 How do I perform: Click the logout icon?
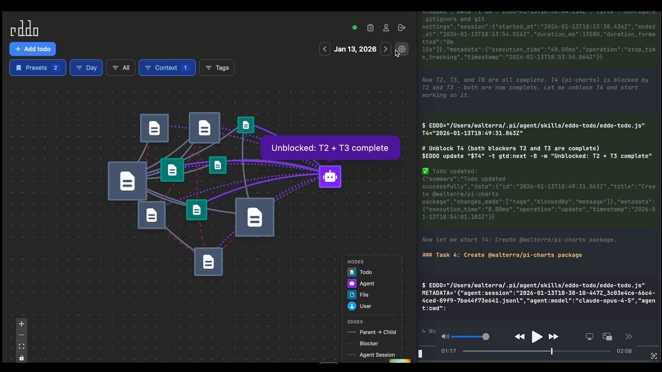[401, 28]
